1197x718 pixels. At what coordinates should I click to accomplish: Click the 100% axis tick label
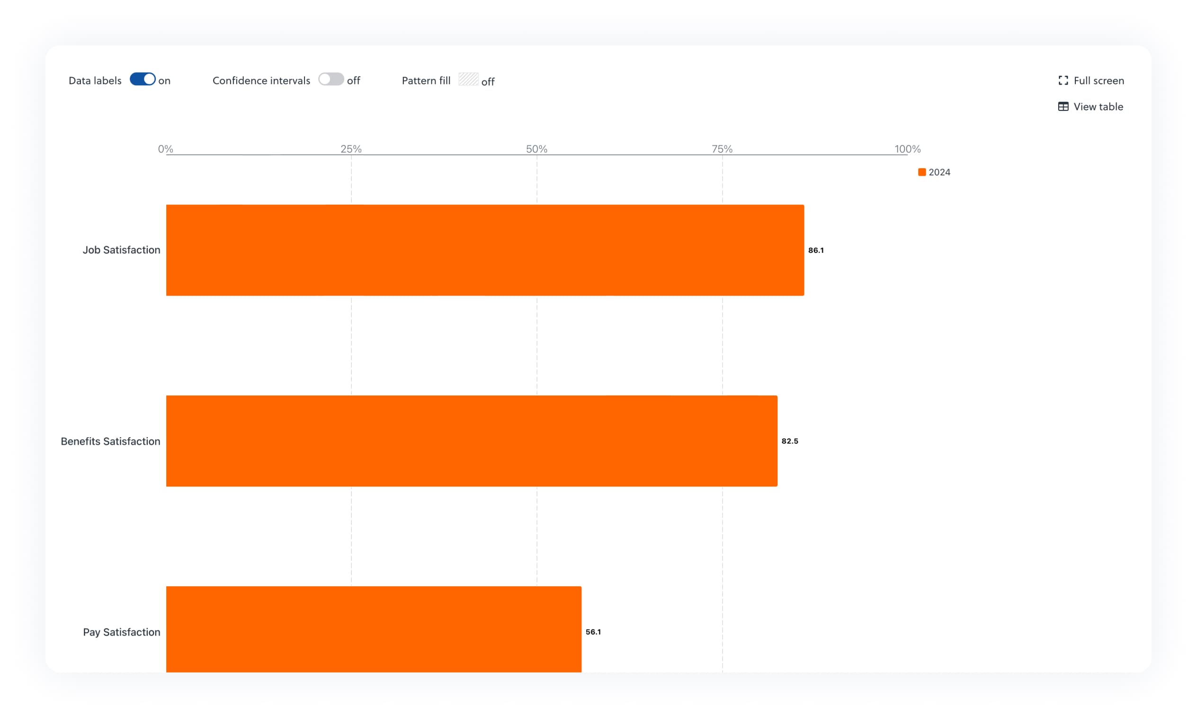coord(907,149)
